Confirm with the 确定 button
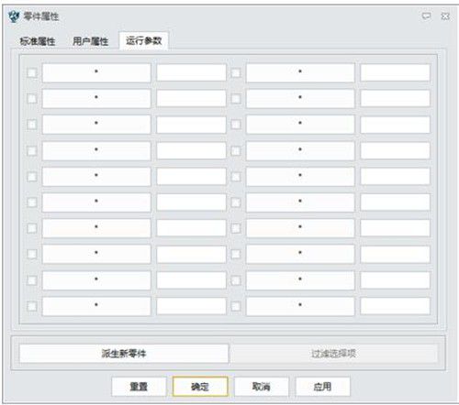459x405 pixels. tap(200, 387)
